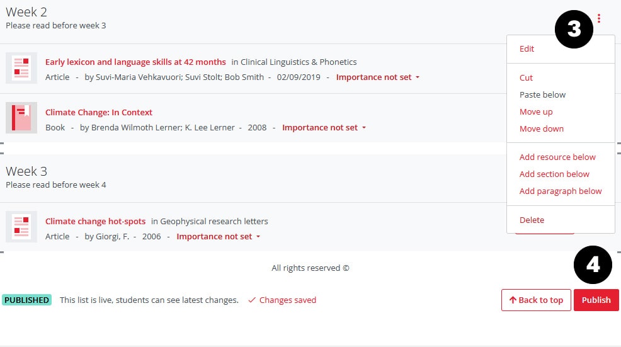This screenshot has height=347, width=621.
Task: Delete the section via menu
Action: point(532,220)
